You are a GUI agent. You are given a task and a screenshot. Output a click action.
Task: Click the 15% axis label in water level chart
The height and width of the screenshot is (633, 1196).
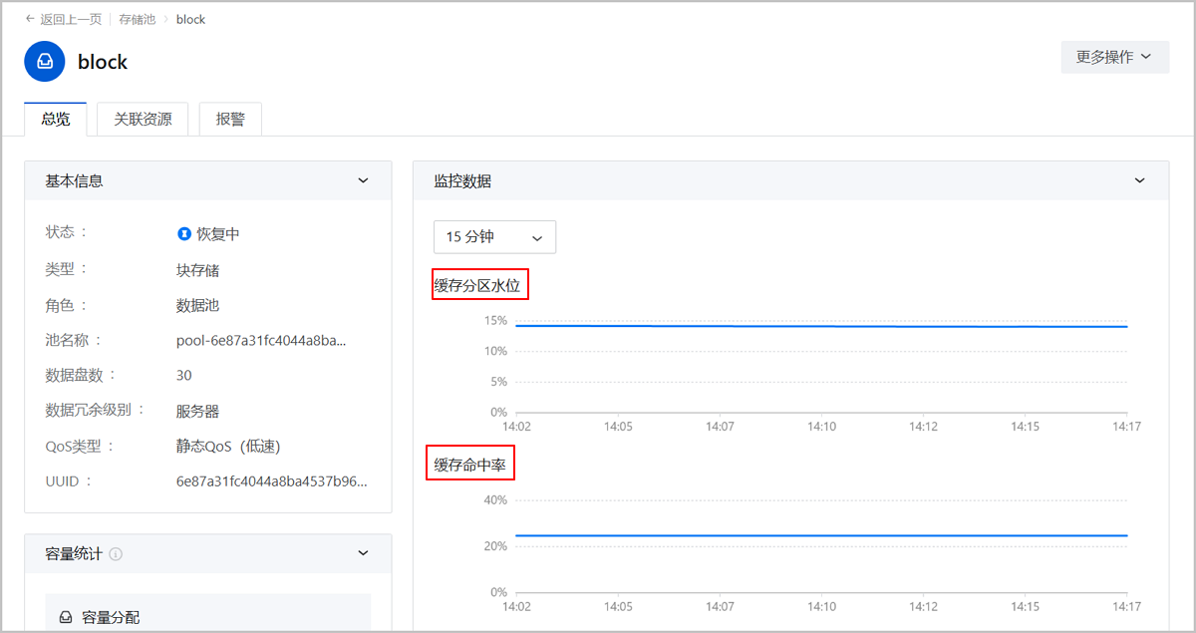pyautogui.click(x=495, y=321)
